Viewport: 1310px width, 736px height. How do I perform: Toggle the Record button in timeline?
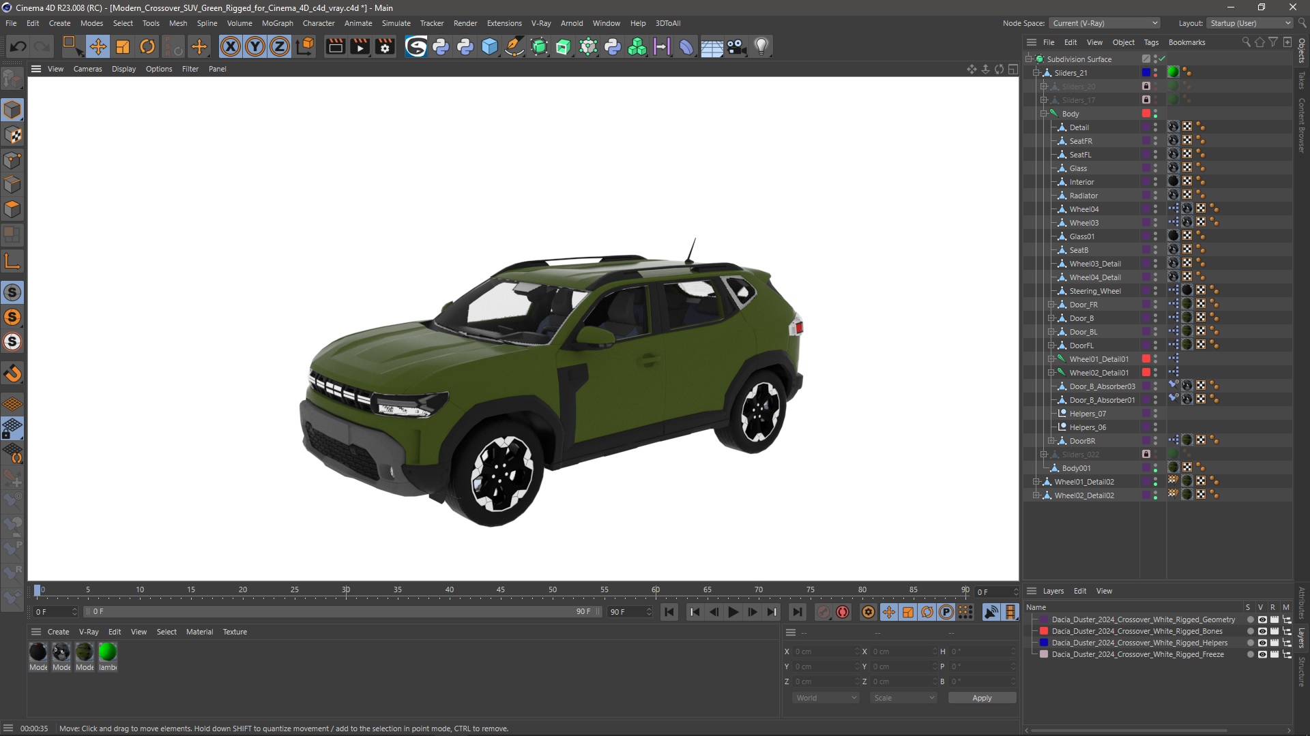pyautogui.click(x=843, y=612)
